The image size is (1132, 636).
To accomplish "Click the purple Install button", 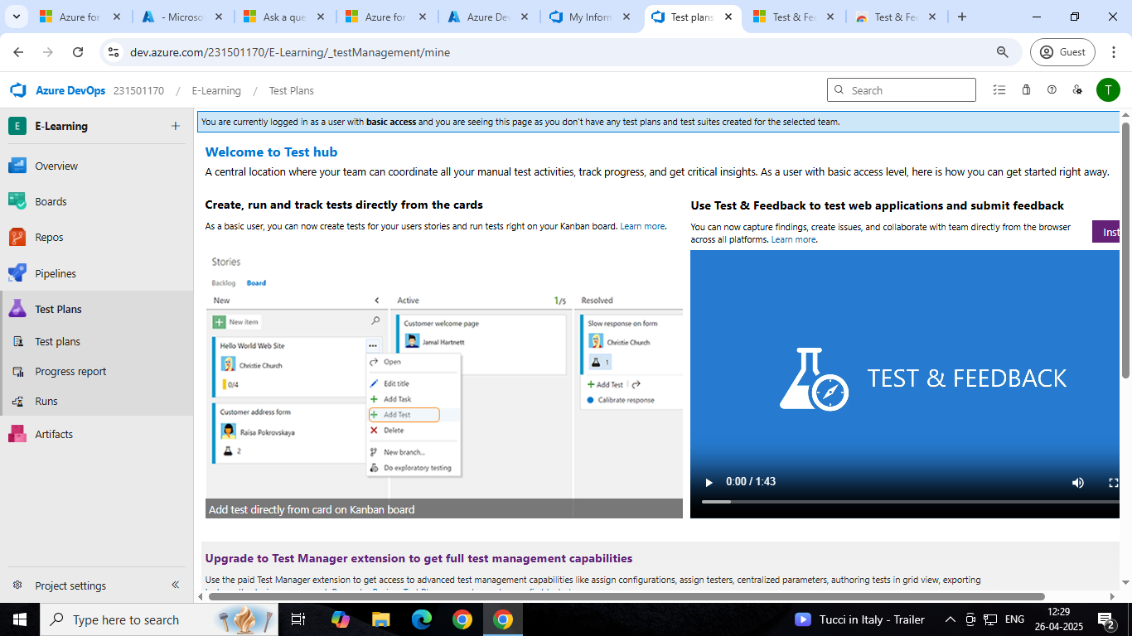I will tap(1105, 232).
